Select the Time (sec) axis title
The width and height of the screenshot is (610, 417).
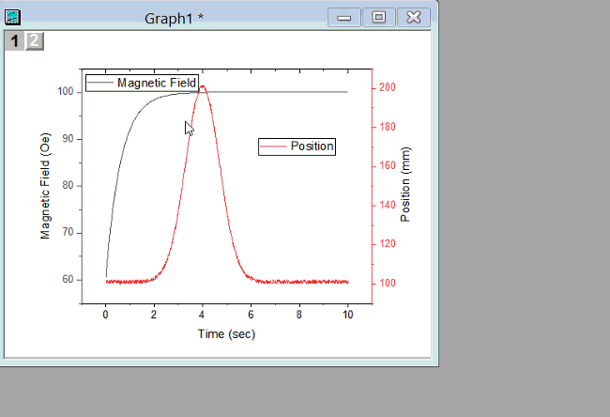(x=226, y=333)
